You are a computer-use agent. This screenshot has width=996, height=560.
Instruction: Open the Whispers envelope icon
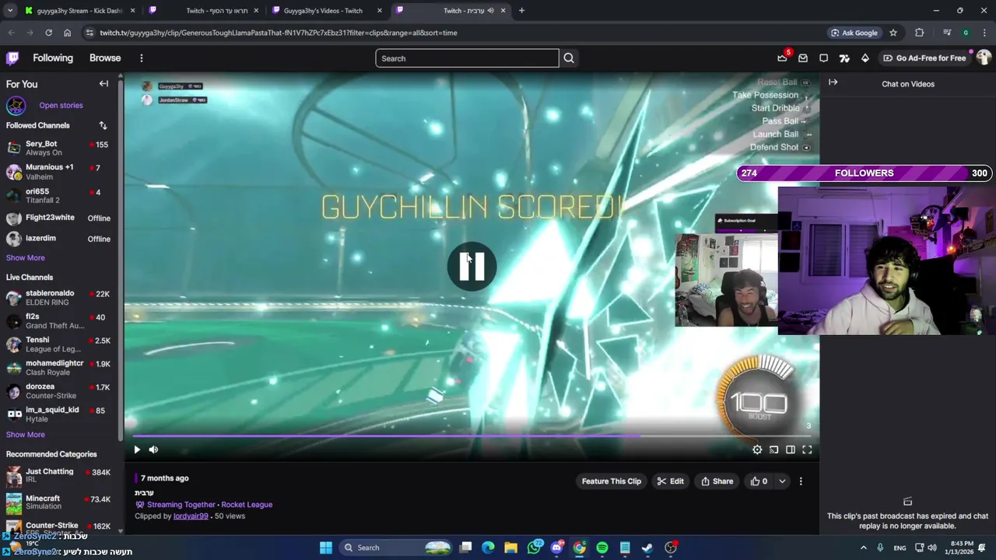[803, 58]
